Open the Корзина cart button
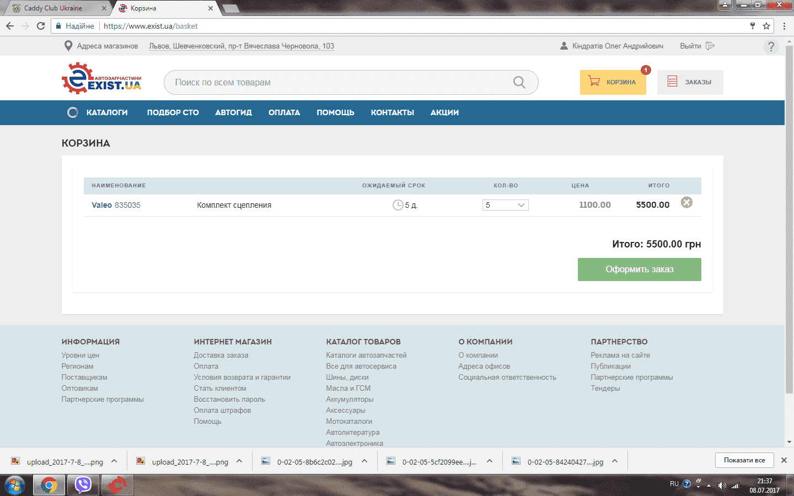This screenshot has width=794, height=496. [x=613, y=82]
